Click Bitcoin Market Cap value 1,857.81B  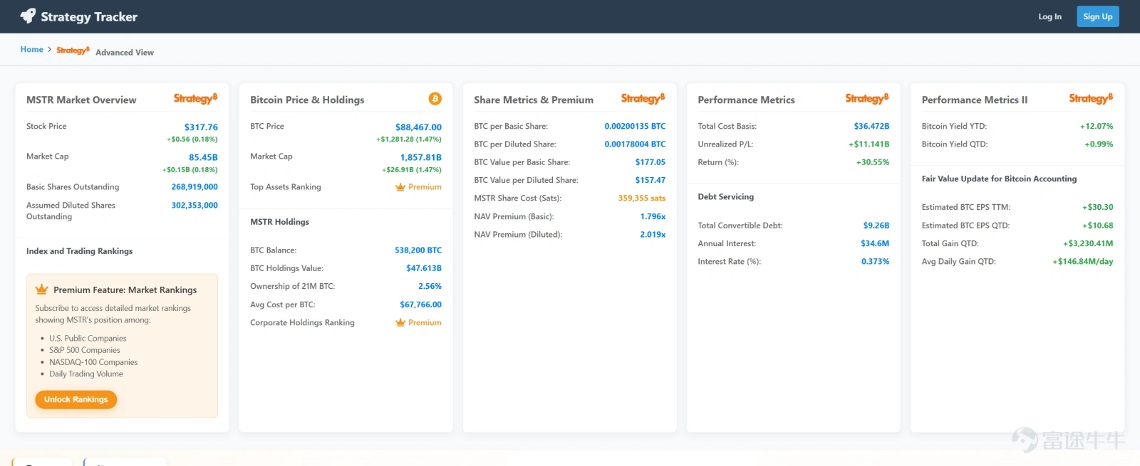click(x=421, y=157)
